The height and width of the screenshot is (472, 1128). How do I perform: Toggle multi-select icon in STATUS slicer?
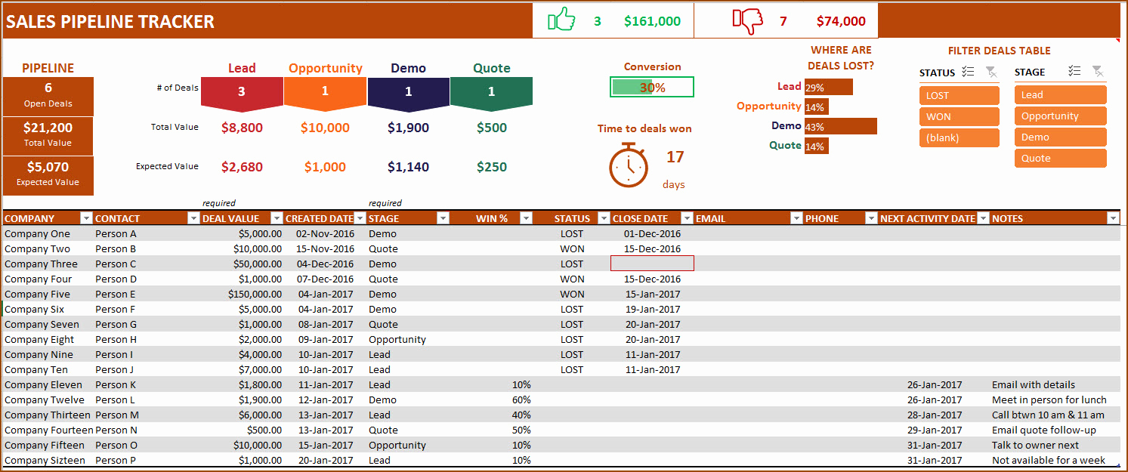[x=969, y=72]
